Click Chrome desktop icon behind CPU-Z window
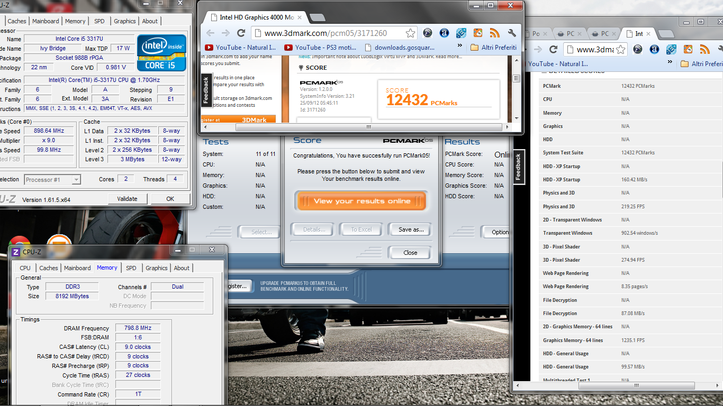This screenshot has height=406, width=723. pyautogui.click(x=19, y=242)
